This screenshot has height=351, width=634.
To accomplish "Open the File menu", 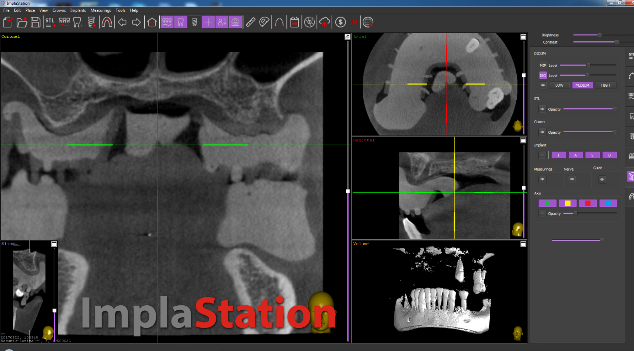I will pyautogui.click(x=6, y=10).
